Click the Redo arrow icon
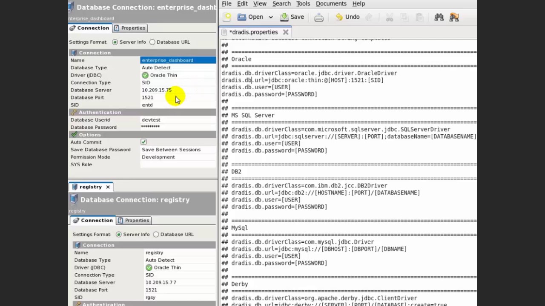The width and height of the screenshot is (545, 306). point(369,17)
